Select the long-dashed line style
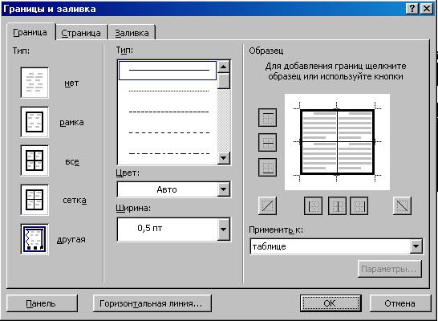The image size is (438, 321). tap(168, 132)
